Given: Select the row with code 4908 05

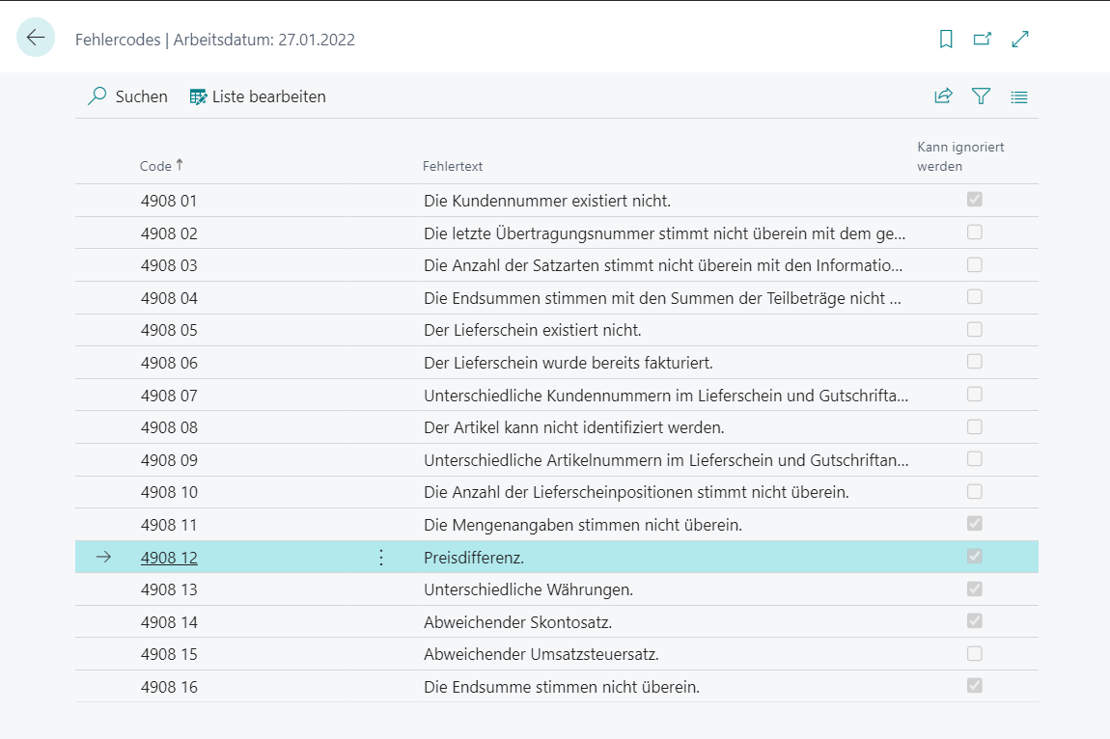Looking at the screenshot, I should 169,330.
